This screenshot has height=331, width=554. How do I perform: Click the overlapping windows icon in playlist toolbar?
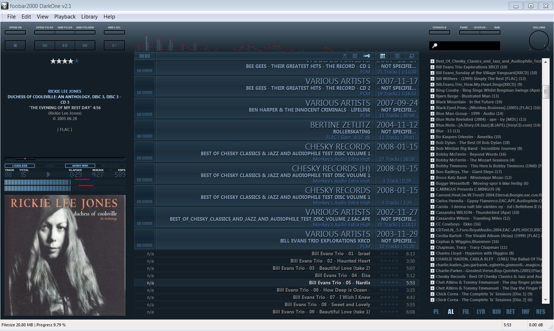[411, 56]
